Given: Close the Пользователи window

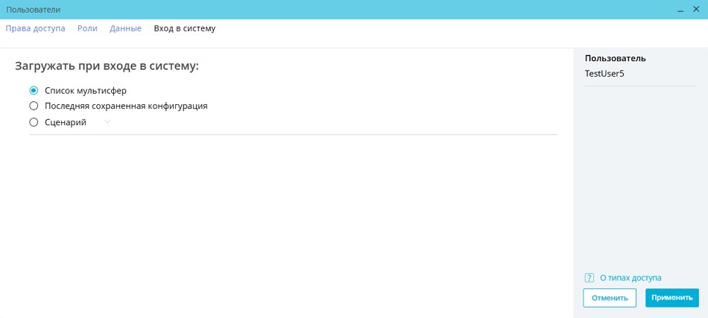Looking at the screenshot, I should [x=696, y=10].
